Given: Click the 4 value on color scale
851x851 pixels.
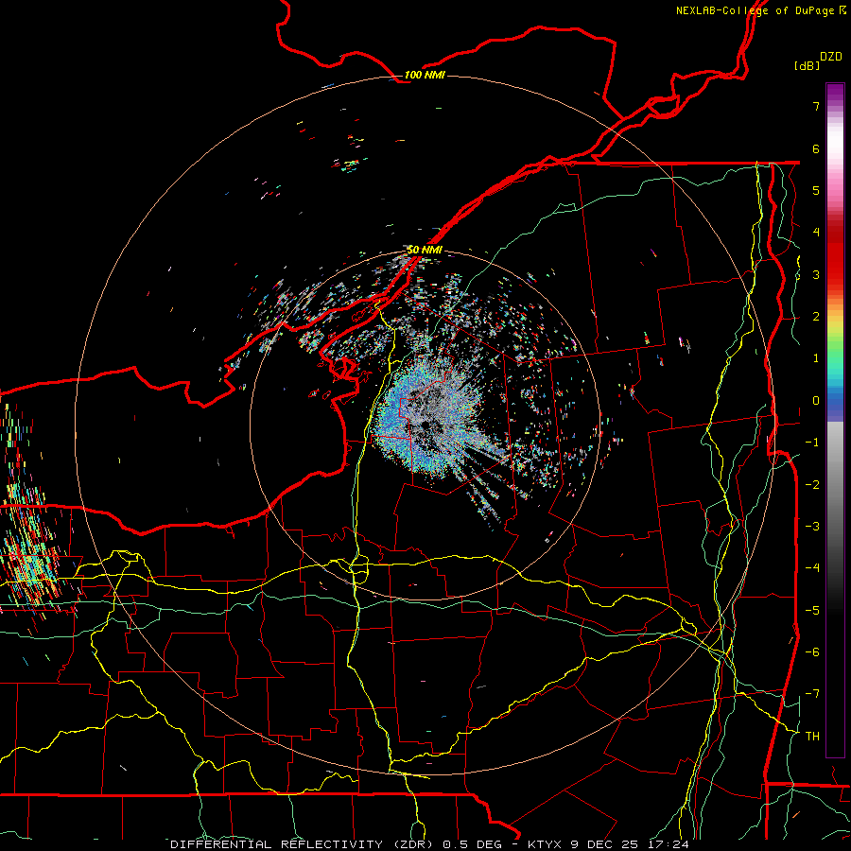Looking at the screenshot, I should click(x=816, y=233).
